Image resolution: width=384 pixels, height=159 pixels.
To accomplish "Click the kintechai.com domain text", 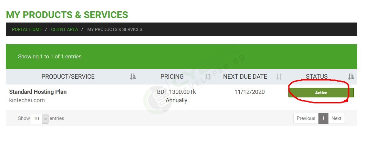I will click(27, 100).
